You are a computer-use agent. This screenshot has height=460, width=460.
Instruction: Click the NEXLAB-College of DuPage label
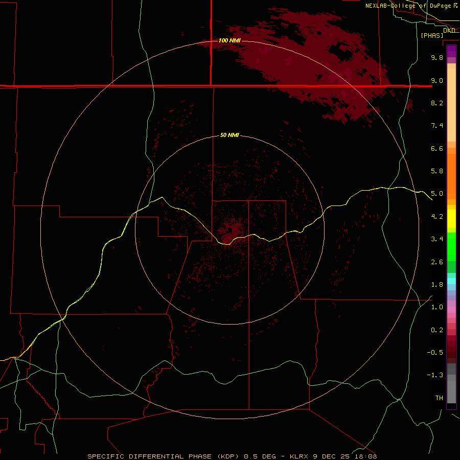(x=411, y=6)
